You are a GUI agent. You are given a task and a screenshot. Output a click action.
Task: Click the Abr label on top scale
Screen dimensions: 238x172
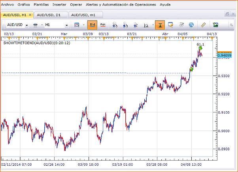[165, 34]
